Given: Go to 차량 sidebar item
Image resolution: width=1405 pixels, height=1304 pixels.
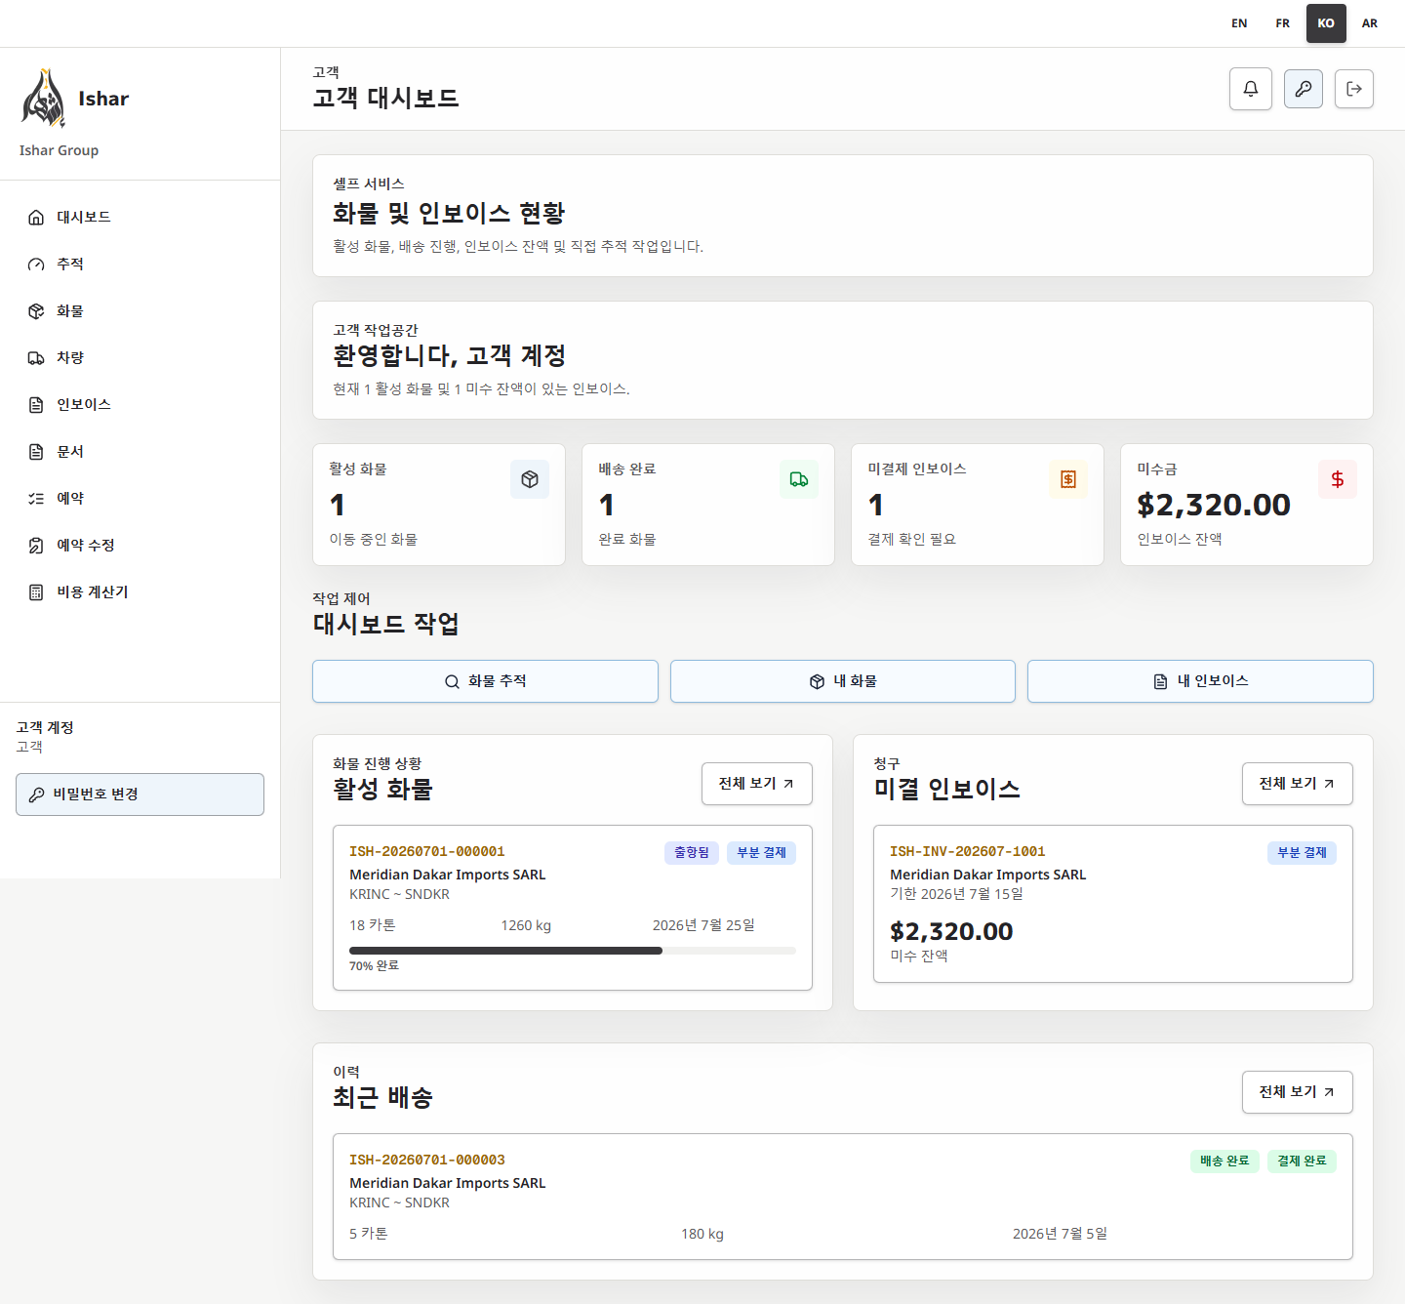Looking at the screenshot, I should pyautogui.click(x=140, y=357).
